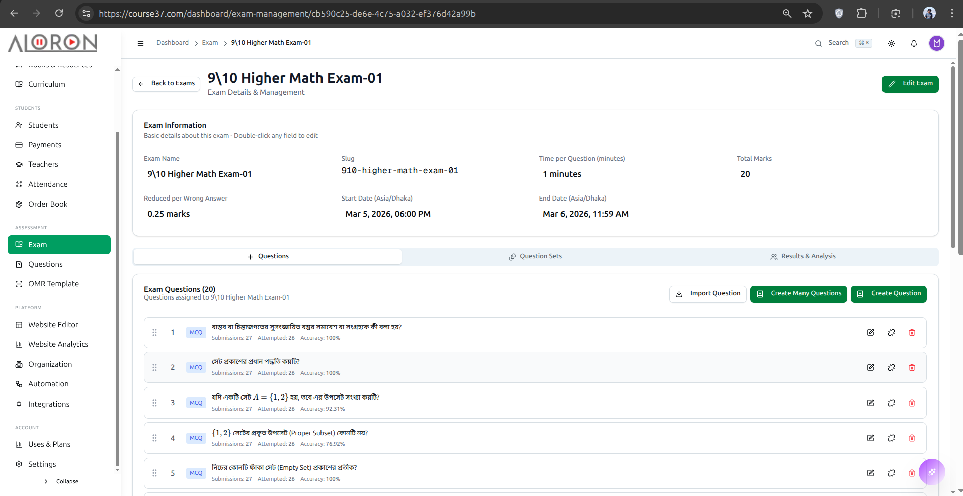Open the browser extensions puzzle icon
The width and height of the screenshot is (963, 496).
pyautogui.click(x=861, y=14)
